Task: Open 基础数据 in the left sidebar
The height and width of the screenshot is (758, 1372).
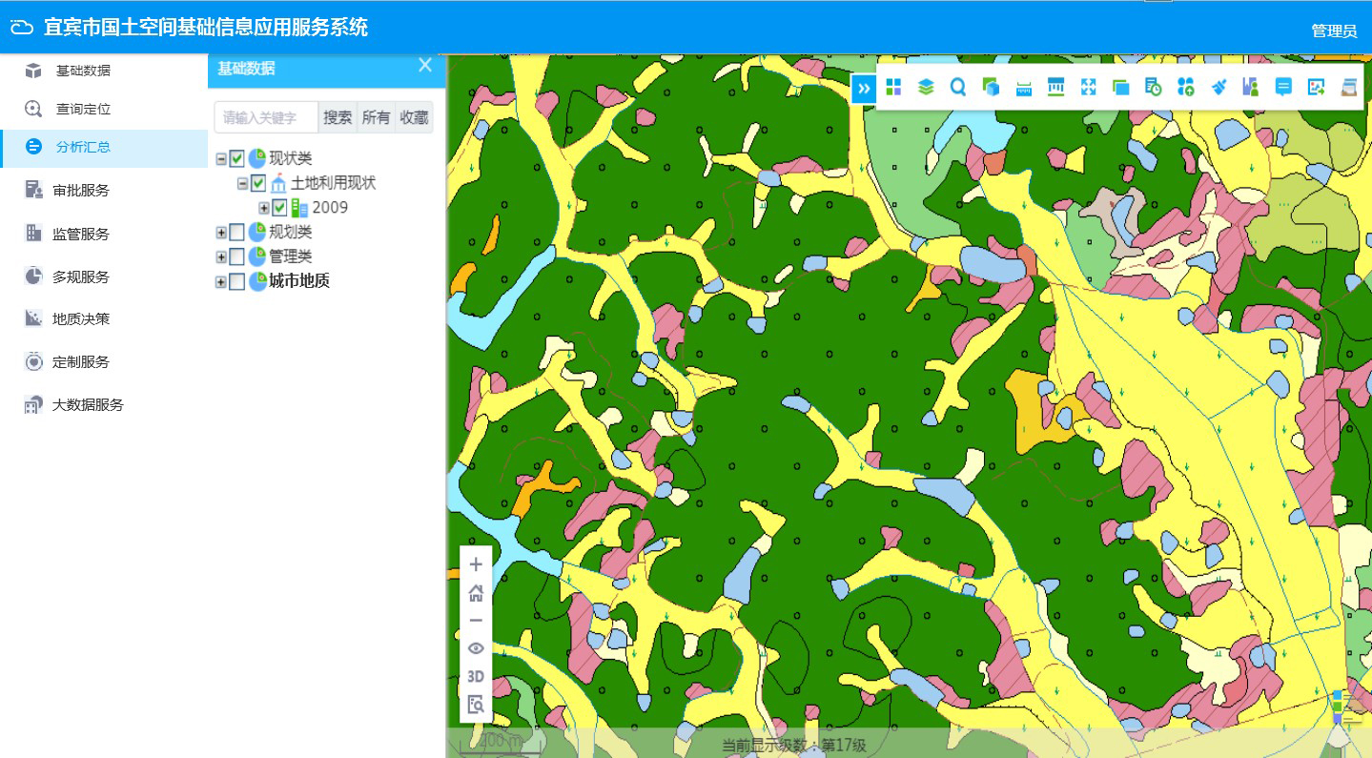Action: point(104,71)
